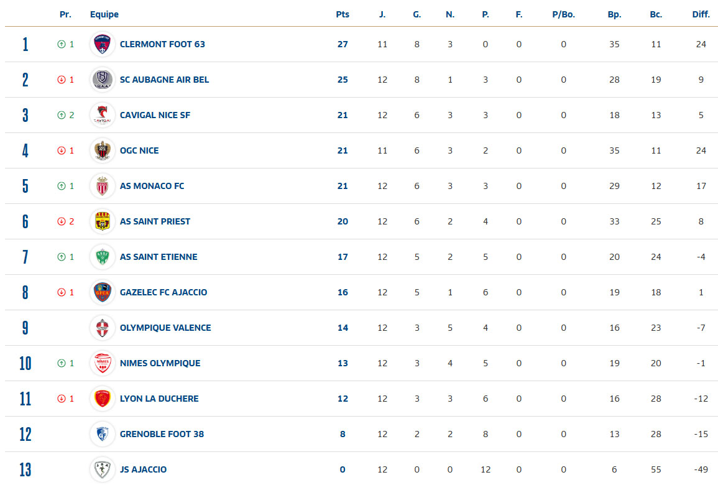This screenshot has height=485, width=718.
Task: Click the Olympique Valence club crest
Action: pos(102,328)
